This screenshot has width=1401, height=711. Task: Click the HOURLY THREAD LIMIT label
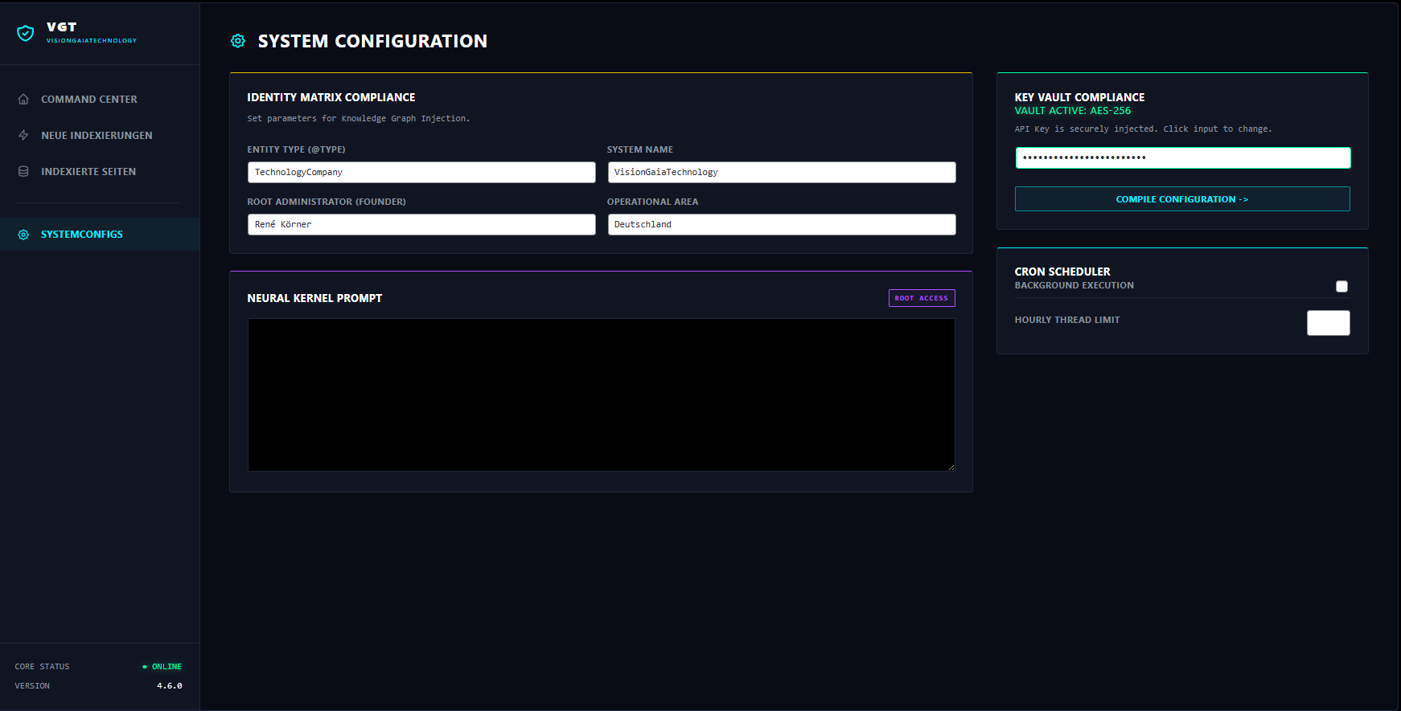(1067, 320)
